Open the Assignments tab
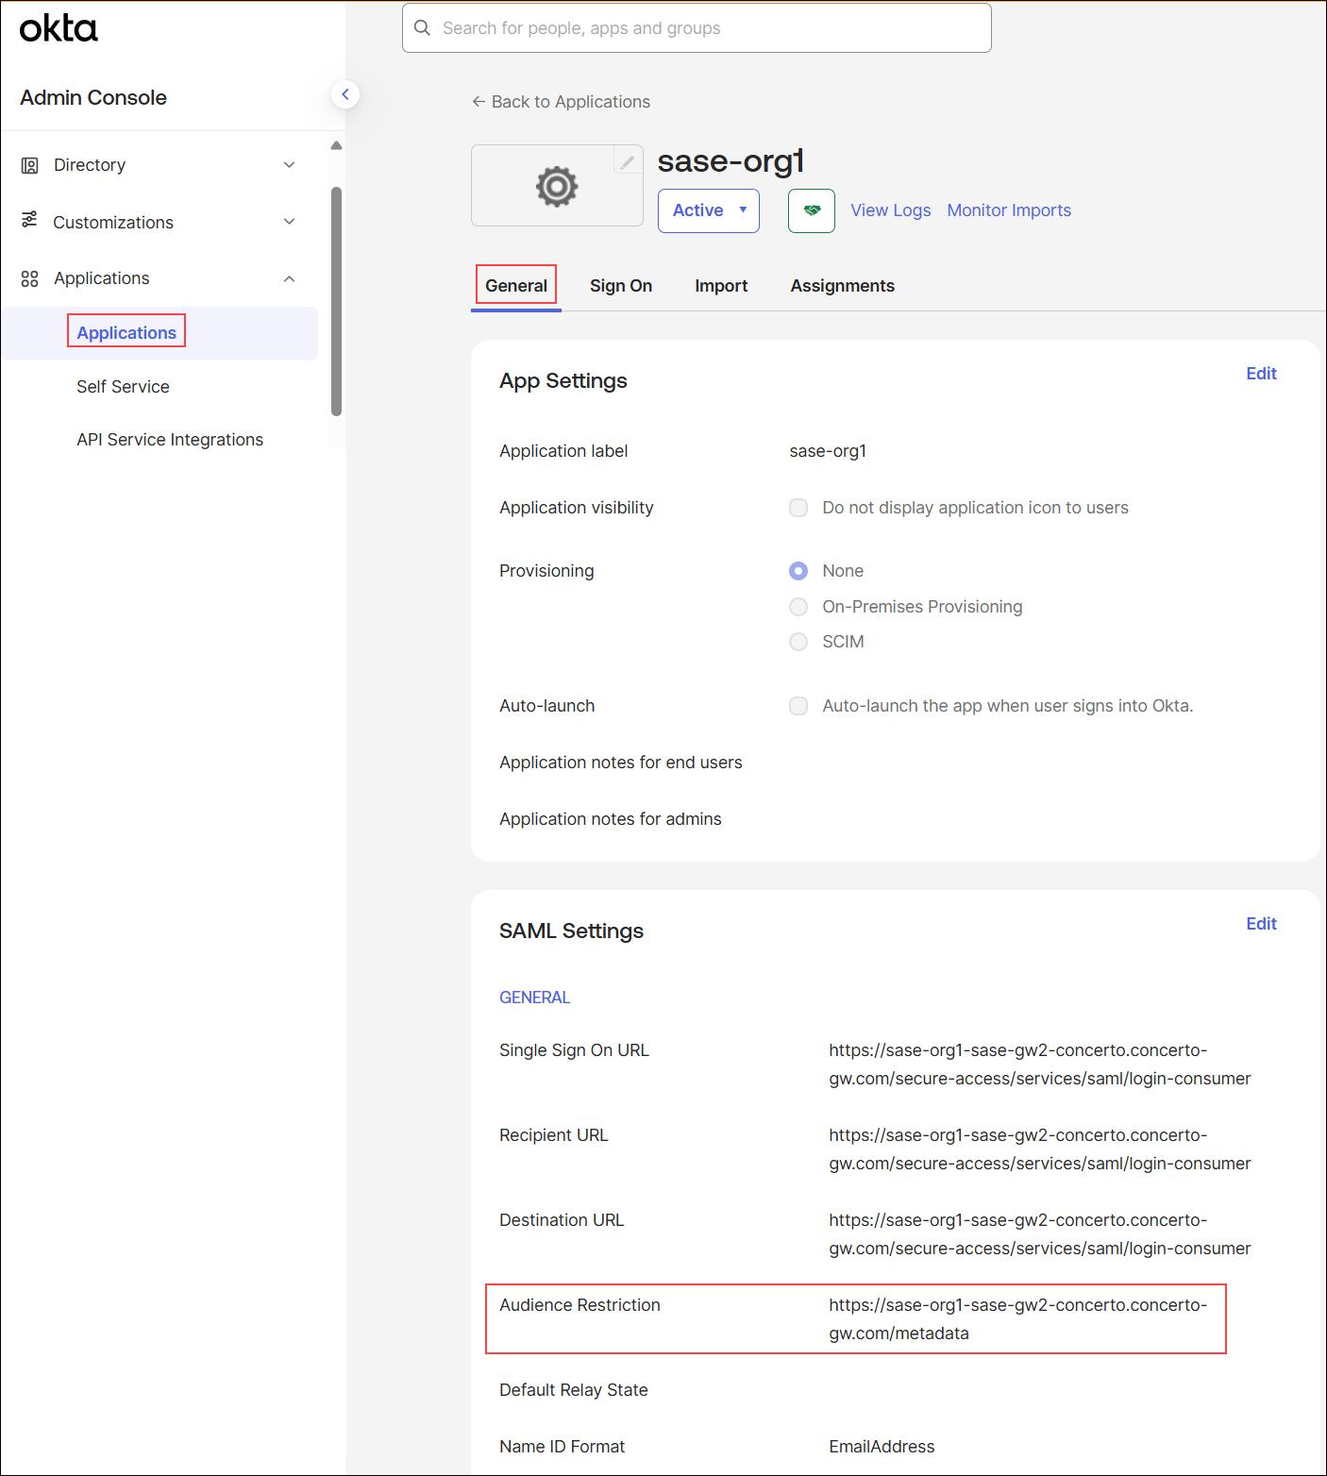 [842, 285]
